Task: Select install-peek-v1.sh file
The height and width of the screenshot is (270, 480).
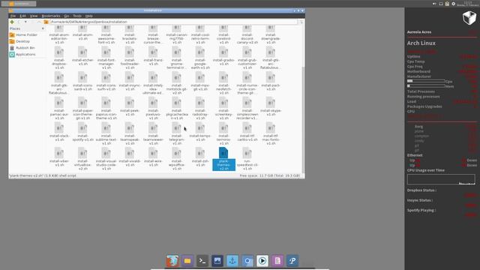Action: pos(130,106)
